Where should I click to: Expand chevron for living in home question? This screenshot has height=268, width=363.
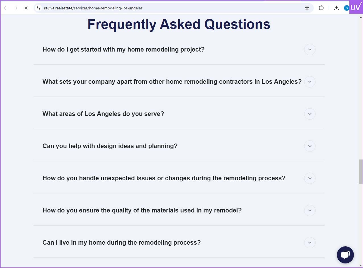point(310,243)
